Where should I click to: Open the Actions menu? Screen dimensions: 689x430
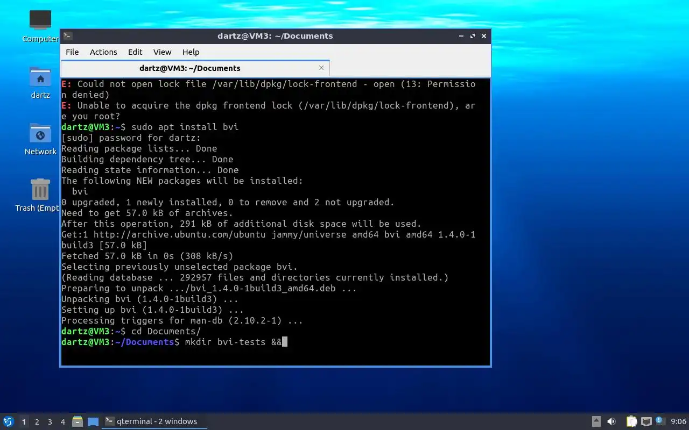(103, 52)
